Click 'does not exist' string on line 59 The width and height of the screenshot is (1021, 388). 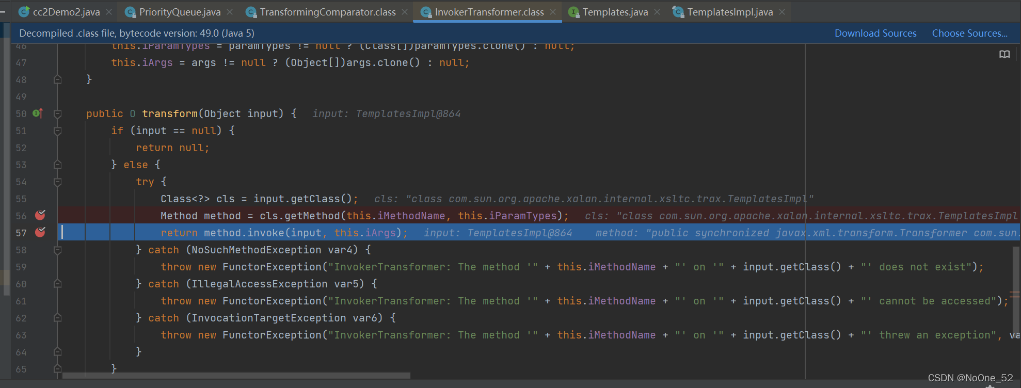pyautogui.click(x=922, y=267)
